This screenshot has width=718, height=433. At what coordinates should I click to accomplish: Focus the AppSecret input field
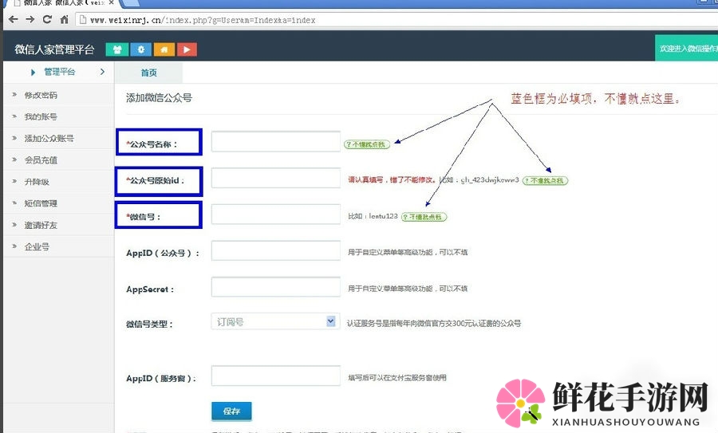coord(276,286)
